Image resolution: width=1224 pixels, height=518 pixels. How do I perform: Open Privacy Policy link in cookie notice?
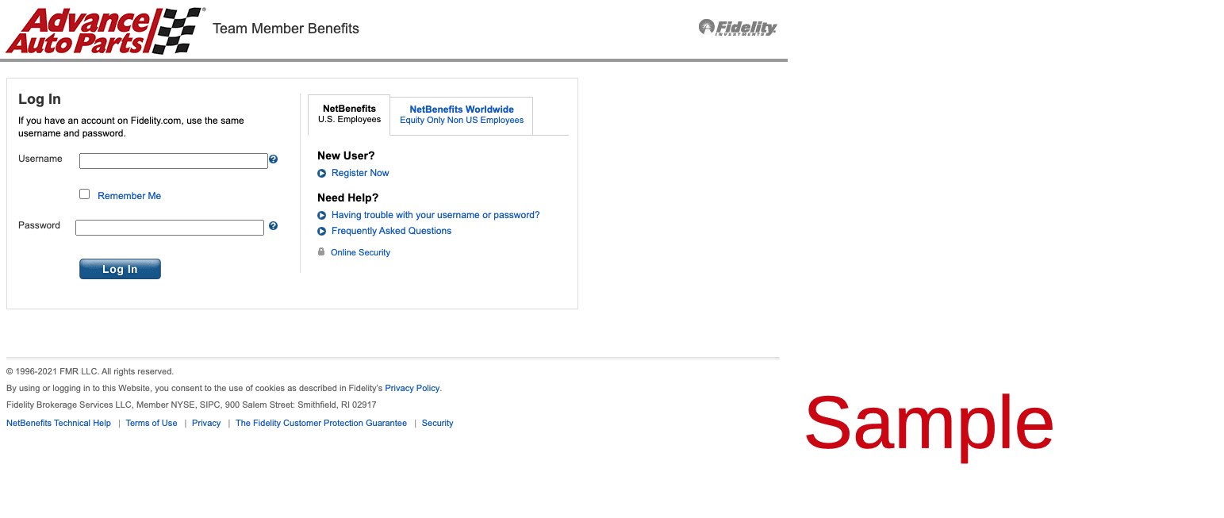point(412,388)
